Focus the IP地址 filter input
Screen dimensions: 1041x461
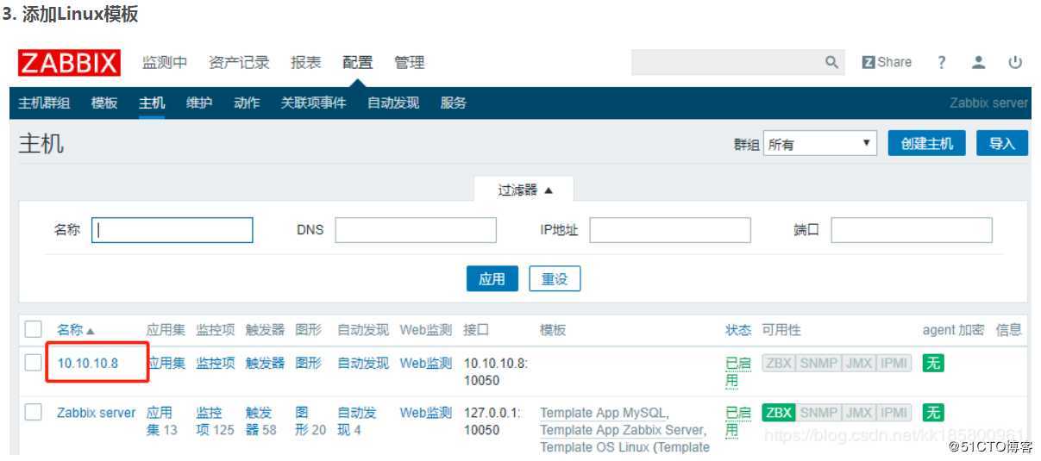point(670,230)
